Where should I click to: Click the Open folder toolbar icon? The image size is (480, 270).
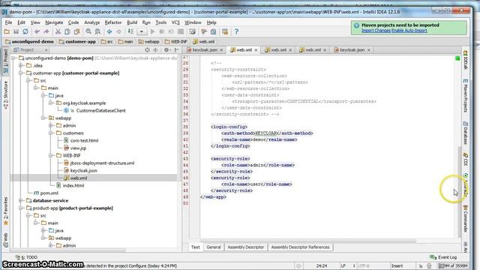[7, 31]
